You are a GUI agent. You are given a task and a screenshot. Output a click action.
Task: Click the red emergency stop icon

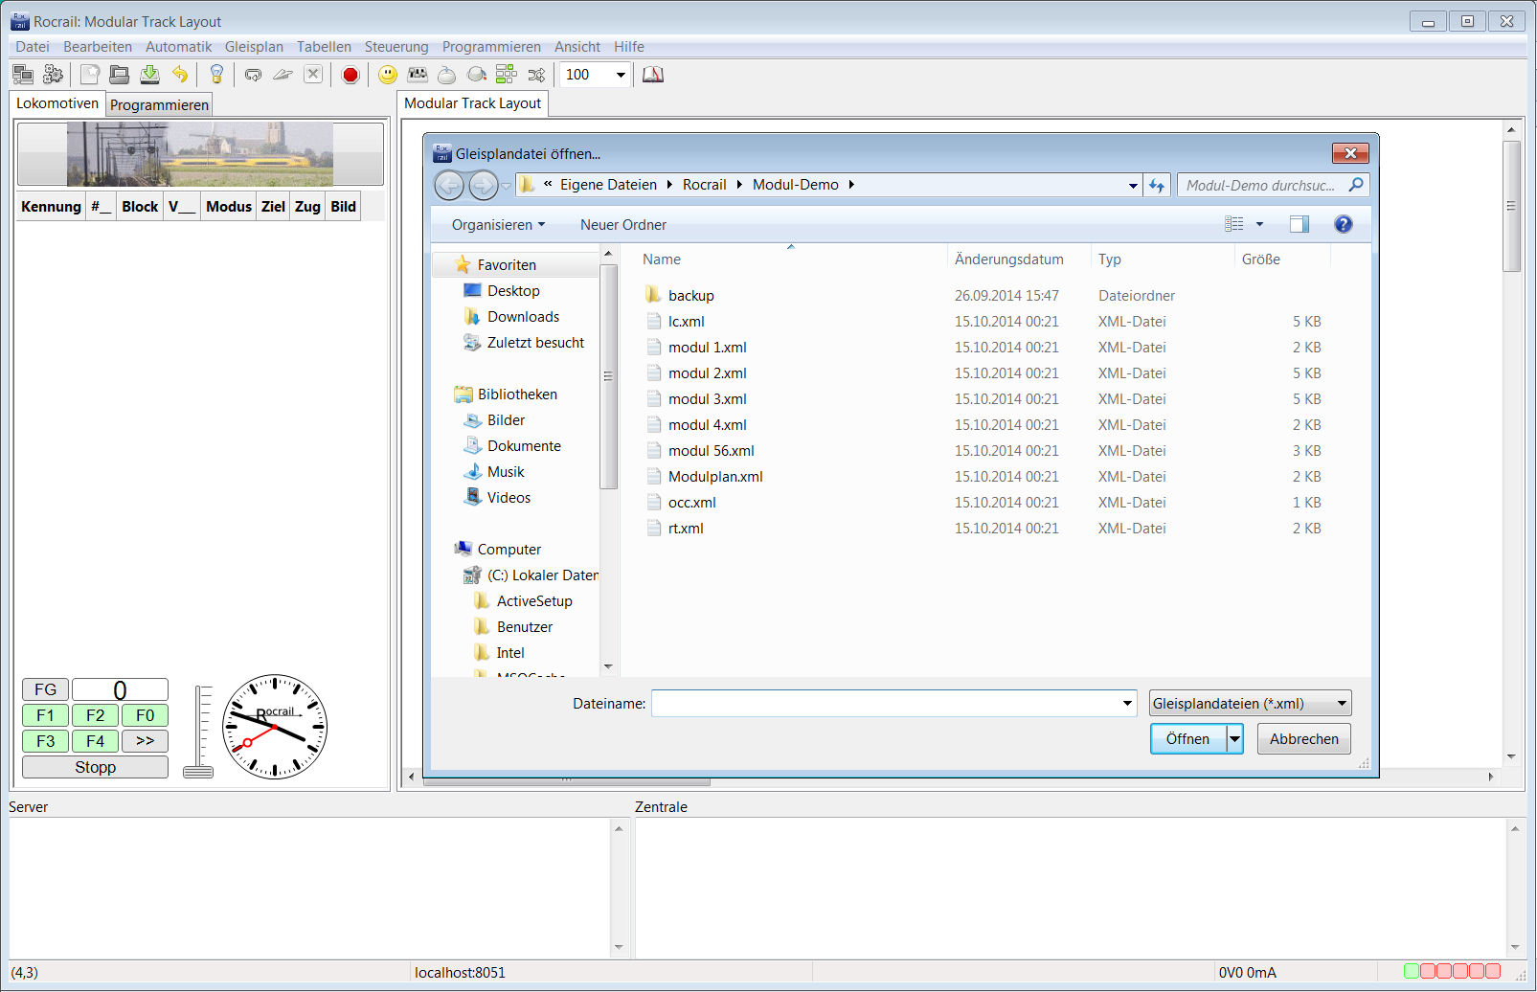[350, 75]
